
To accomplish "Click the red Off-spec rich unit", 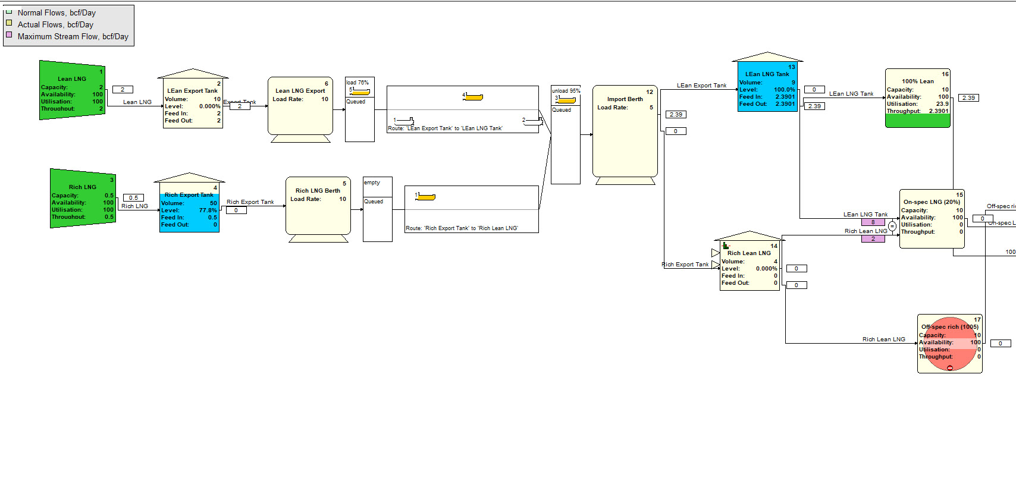I will point(949,344).
